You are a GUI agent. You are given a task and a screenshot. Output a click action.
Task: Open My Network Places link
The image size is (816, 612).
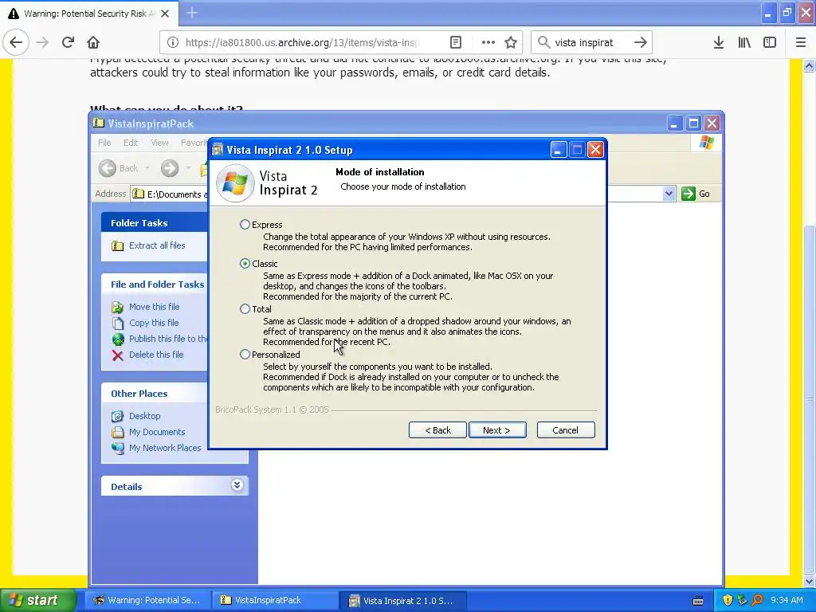pos(165,448)
